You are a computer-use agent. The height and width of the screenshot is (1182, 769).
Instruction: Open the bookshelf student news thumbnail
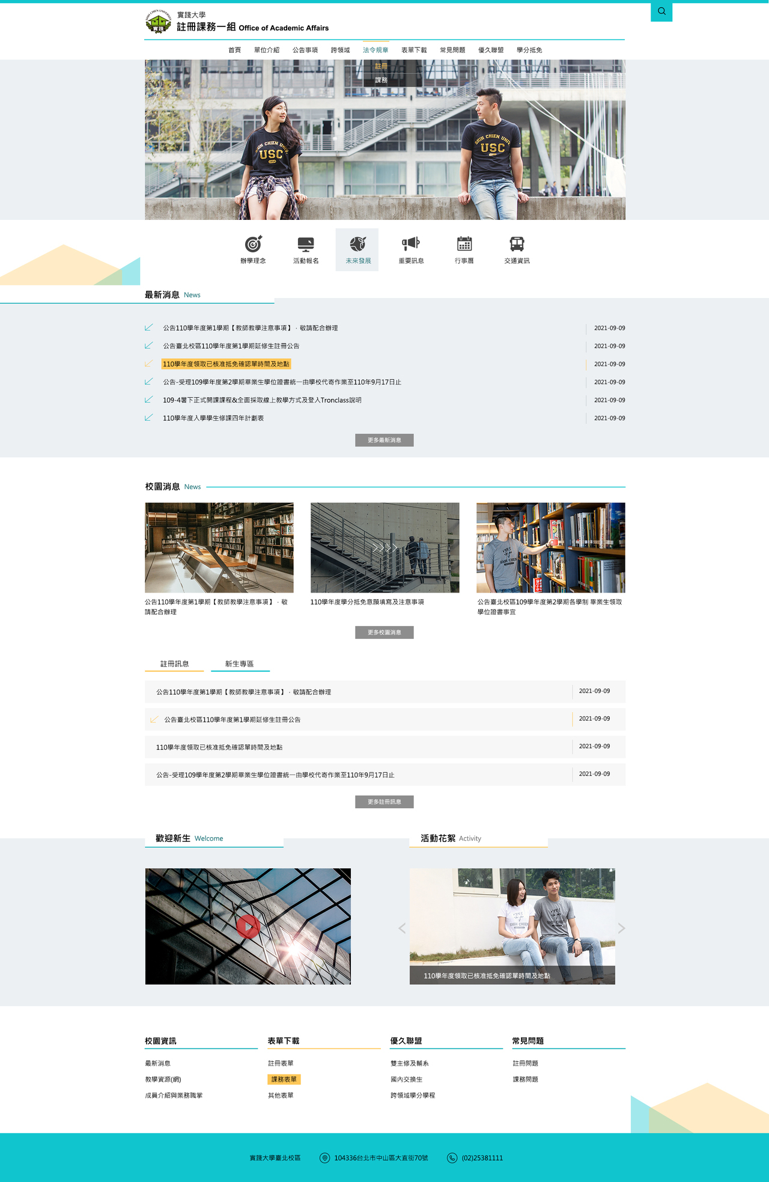pyautogui.click(x=551, y=547)
